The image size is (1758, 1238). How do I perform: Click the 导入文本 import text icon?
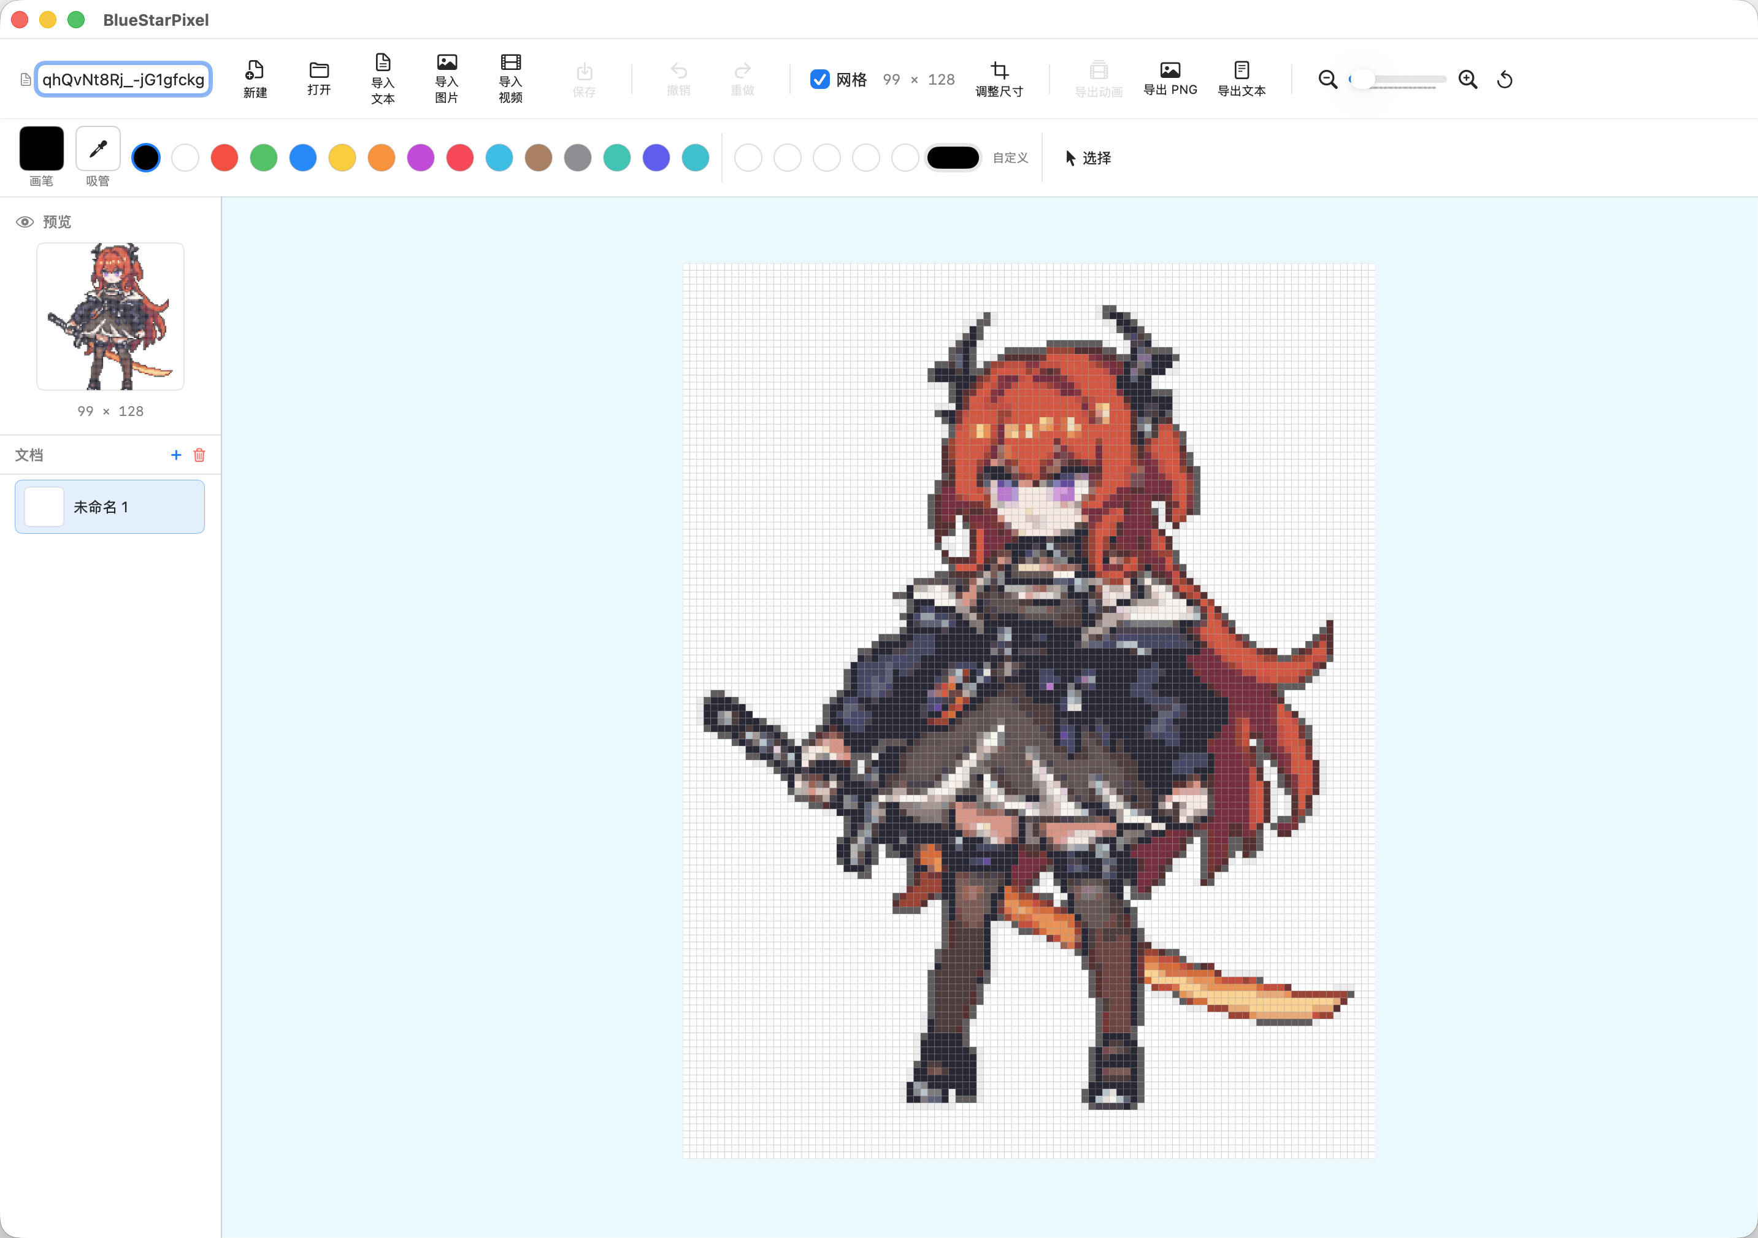(x=383, y=62)
